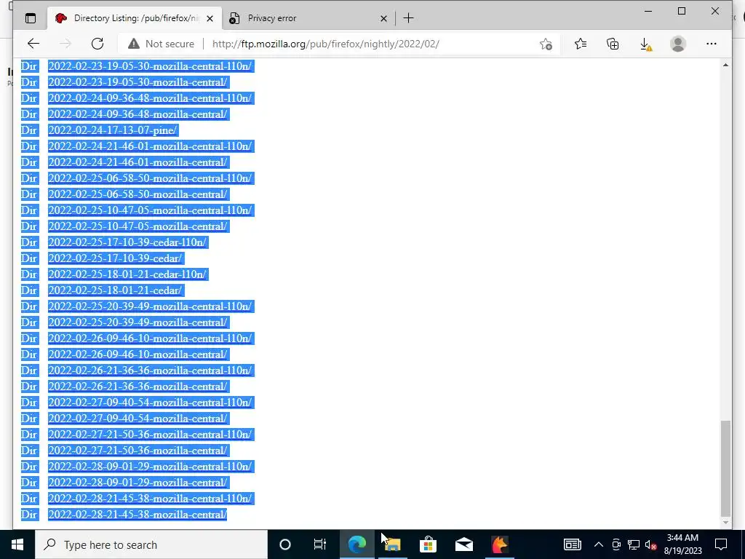745x559 pixels.
Task: Close the Privacy error tab
Action: click(384, 19)
